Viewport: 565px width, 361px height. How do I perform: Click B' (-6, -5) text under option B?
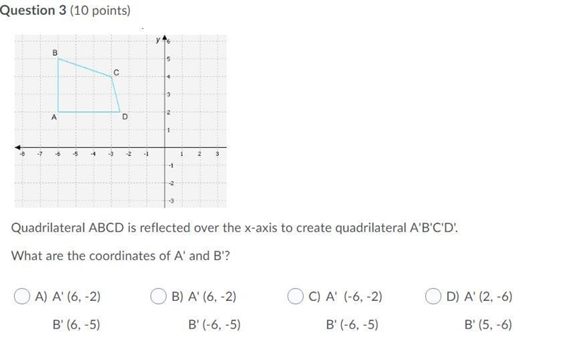pos(215,324)
